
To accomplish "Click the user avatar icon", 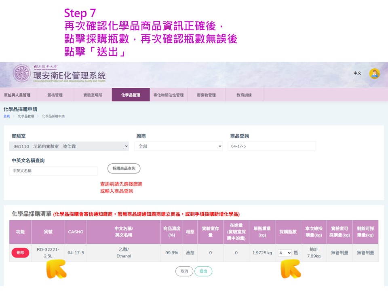I will point(374,74).
